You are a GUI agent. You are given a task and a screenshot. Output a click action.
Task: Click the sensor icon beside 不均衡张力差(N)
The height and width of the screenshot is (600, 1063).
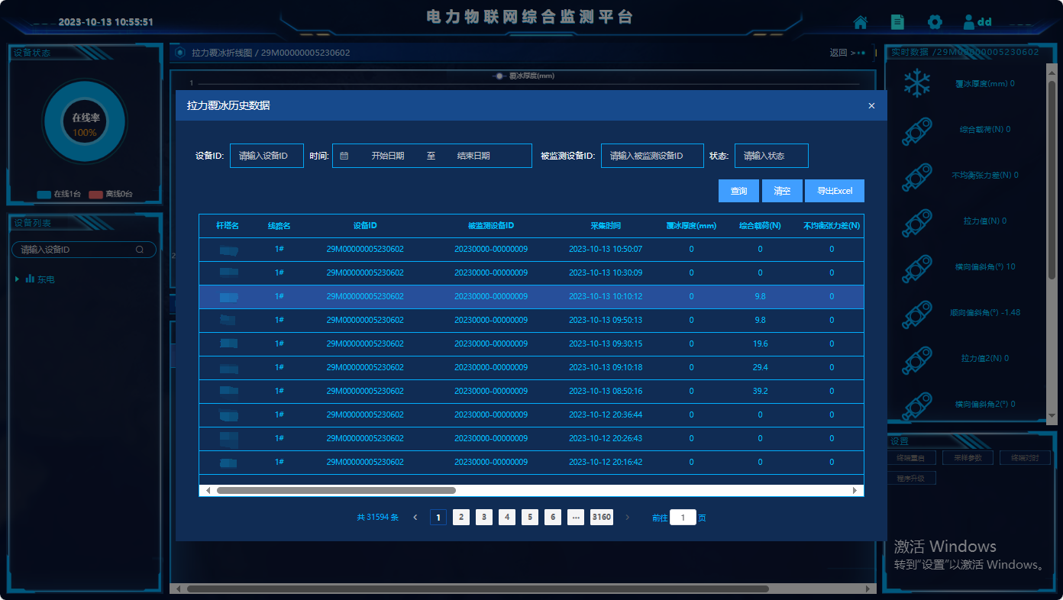pyautogui.click(x=916, y=176)
